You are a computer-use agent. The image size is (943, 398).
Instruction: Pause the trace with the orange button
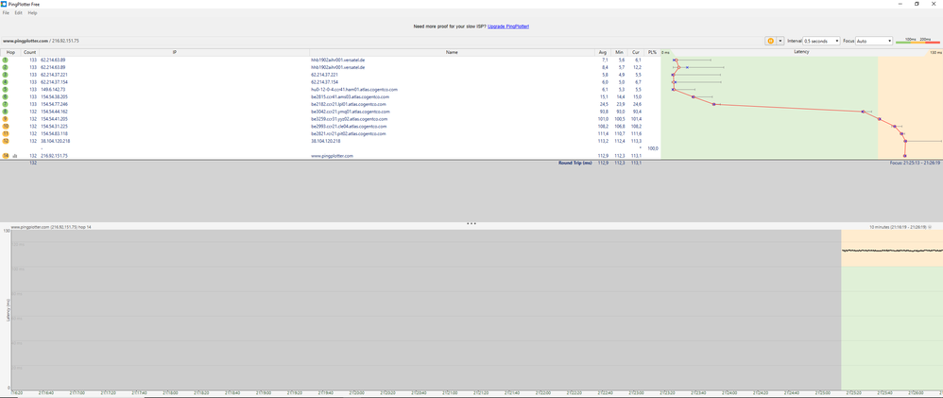(770, 41)
